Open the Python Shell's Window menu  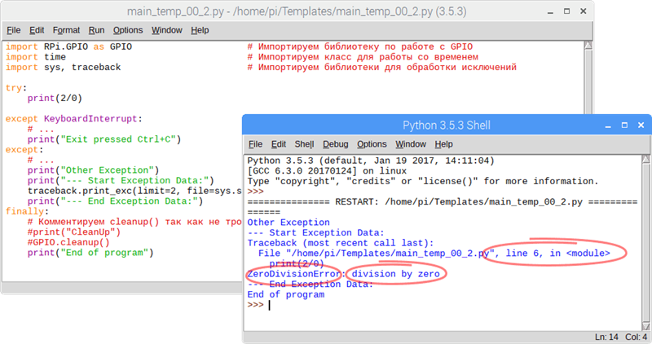(x=411, y=144)
